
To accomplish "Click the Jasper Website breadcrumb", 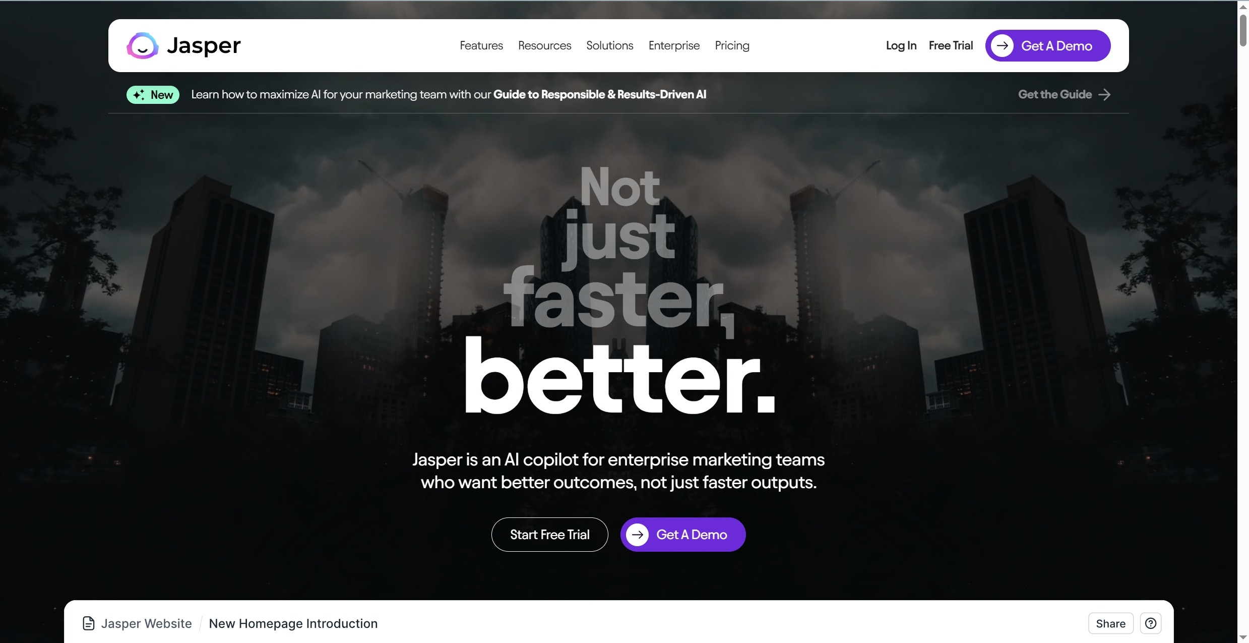I will tap(147, 623).
